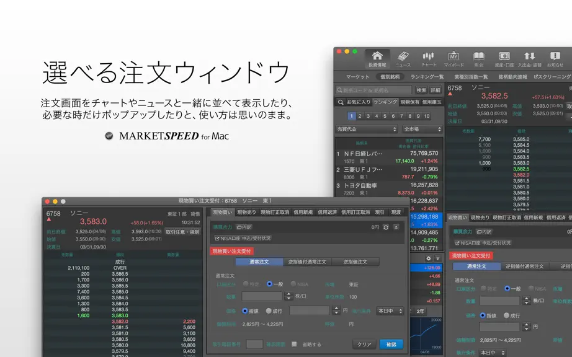Refresh 購買余力 in the order popup window
572x357 pixels.
pyautogui.click(x=386, y=227)
